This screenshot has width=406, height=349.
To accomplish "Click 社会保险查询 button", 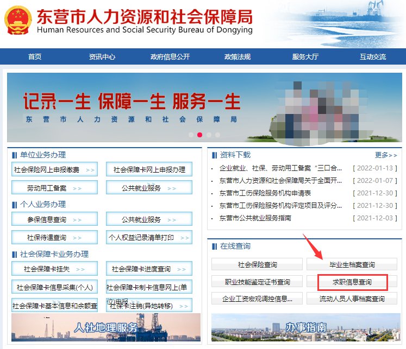I will click(x=257, y=264).
